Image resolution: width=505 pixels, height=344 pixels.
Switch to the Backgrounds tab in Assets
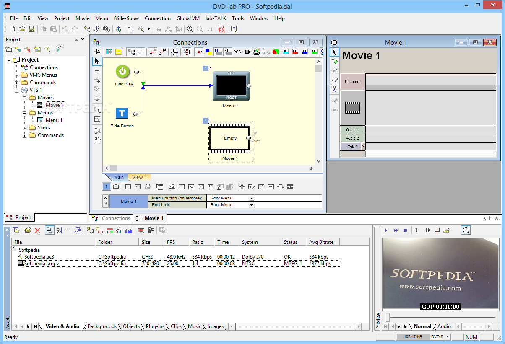tap(102, 326)
